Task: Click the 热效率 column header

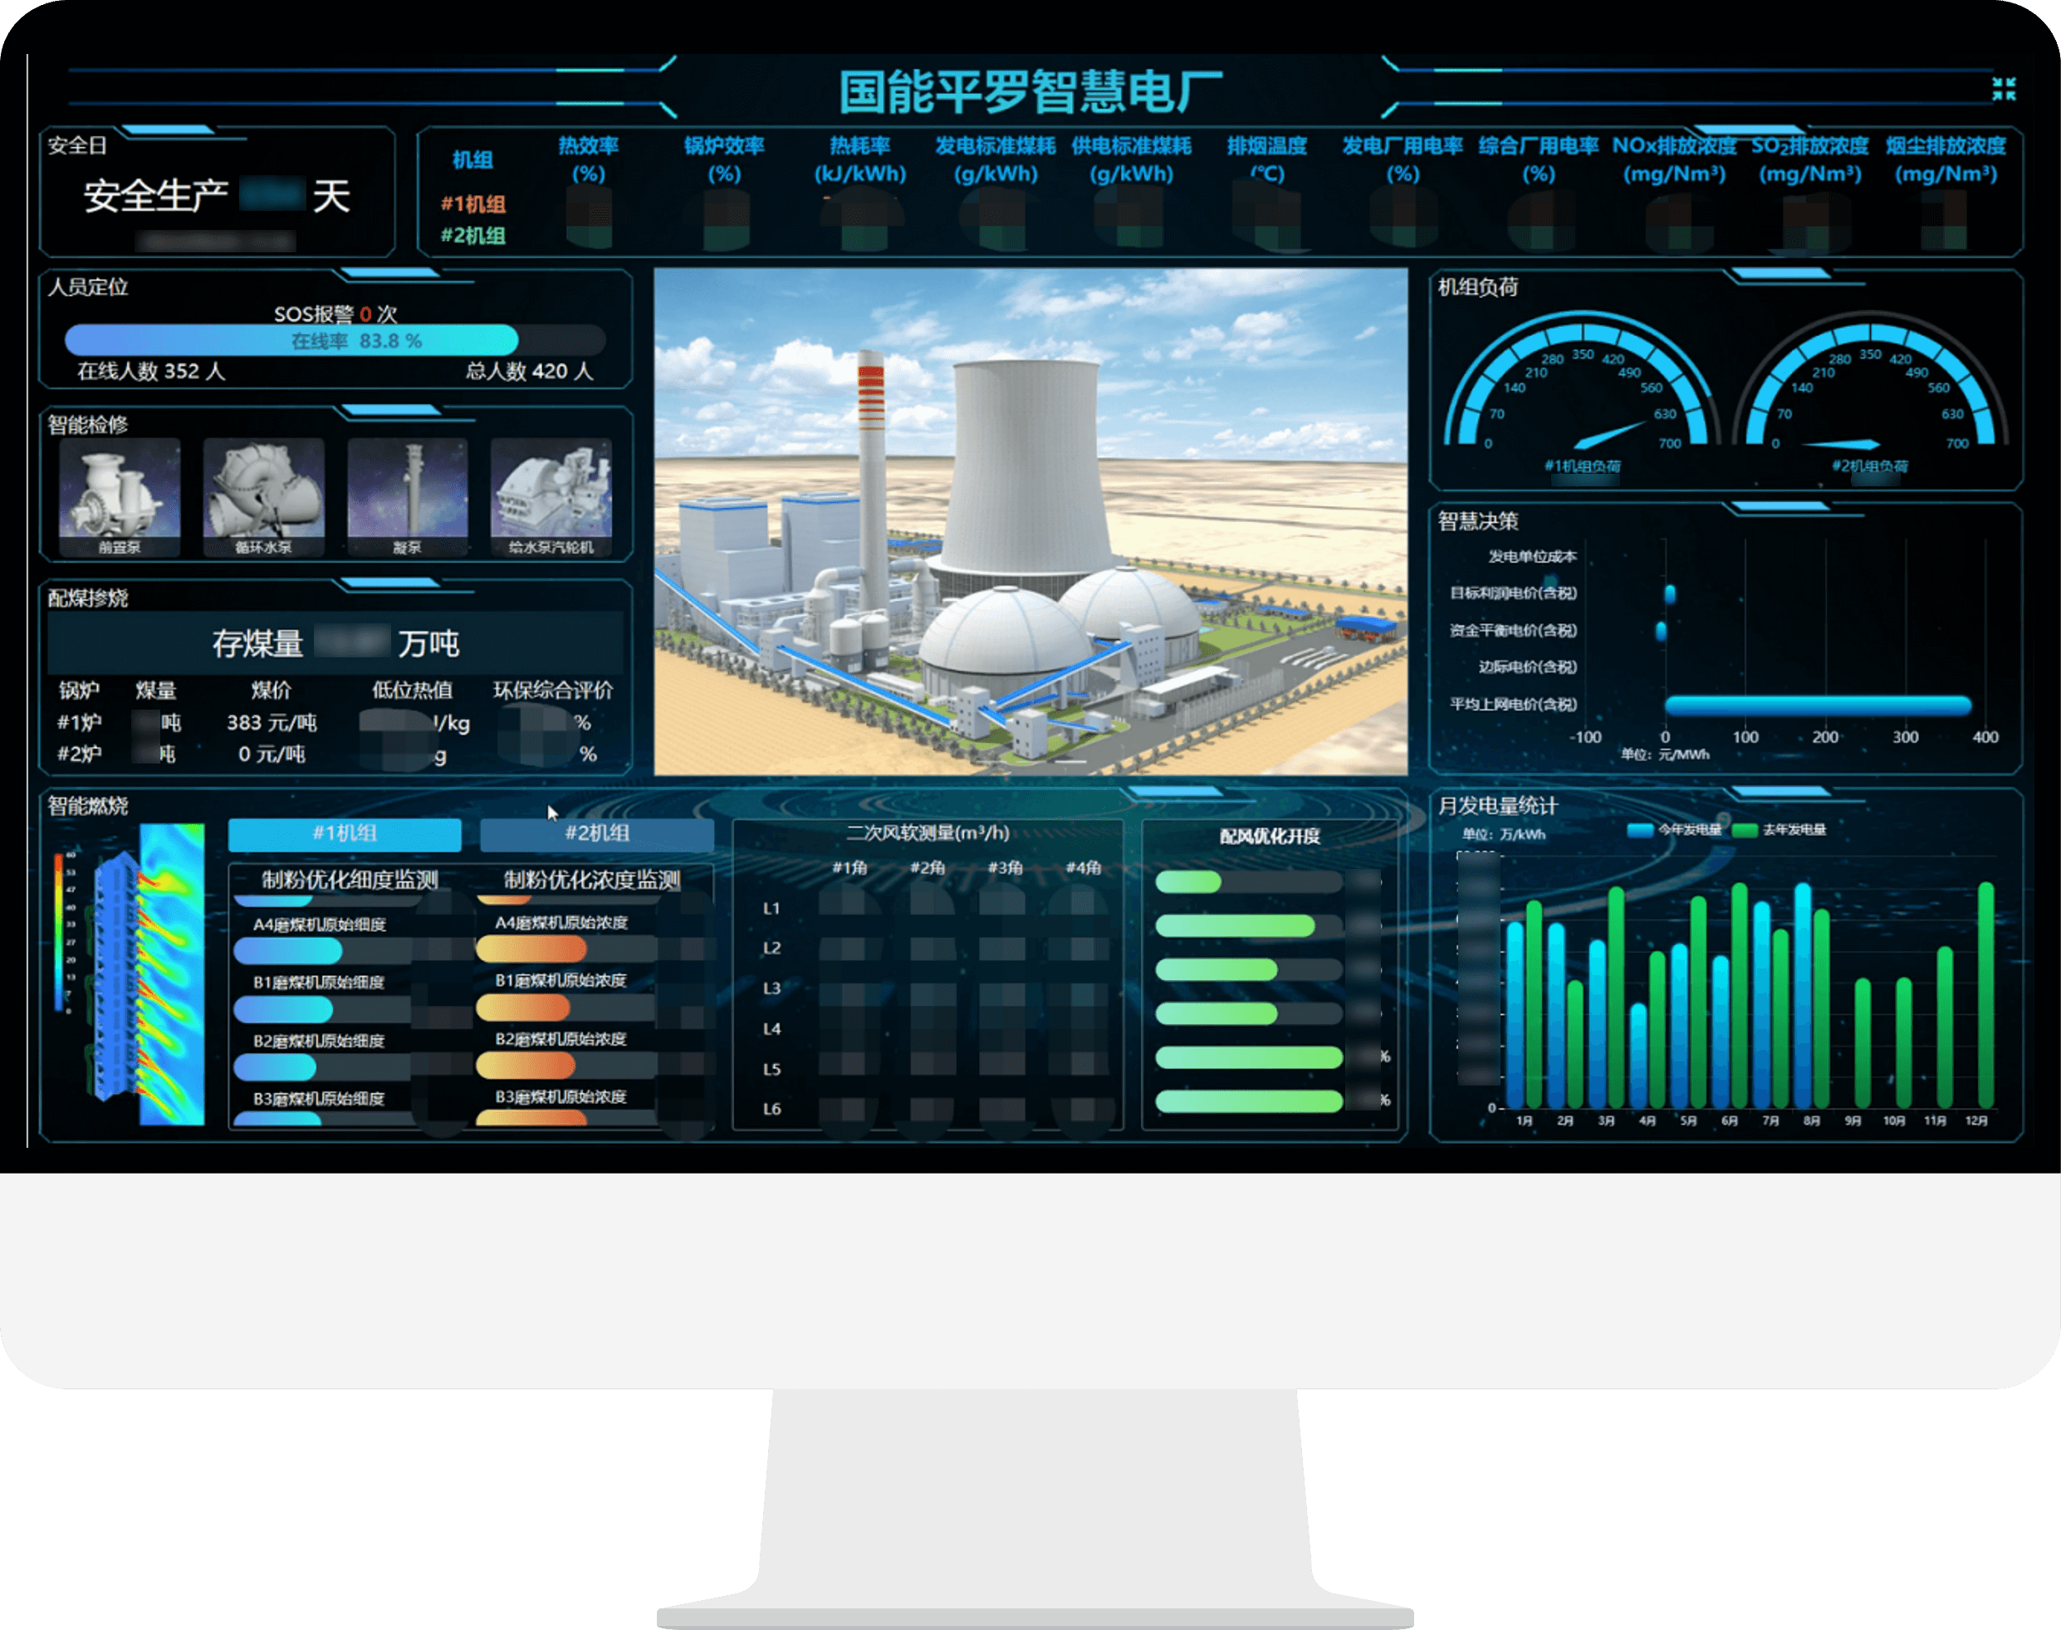Action: 588,159
